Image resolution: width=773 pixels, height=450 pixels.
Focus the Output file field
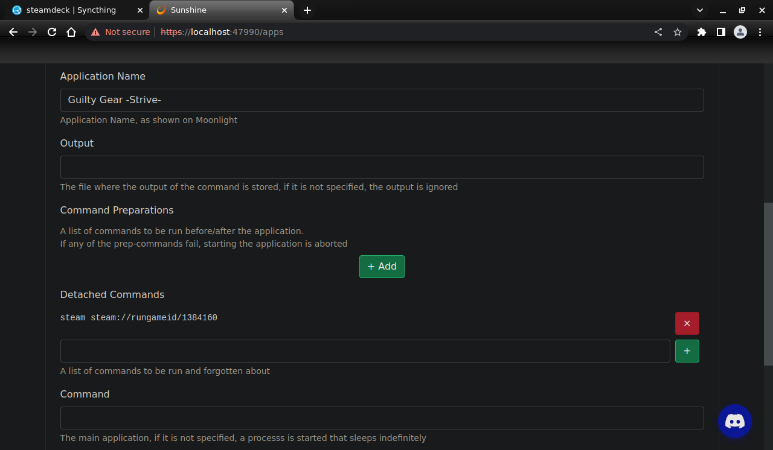pos(382,167)
